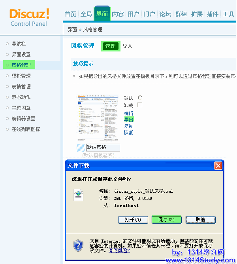The height and width of the screenshot is (264, 237).
Task: Close the 文件下载 dialog
Action: [x=218, y=165]
